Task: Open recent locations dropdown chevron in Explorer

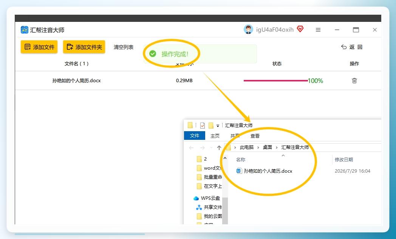Action: [x=211, y=147]
